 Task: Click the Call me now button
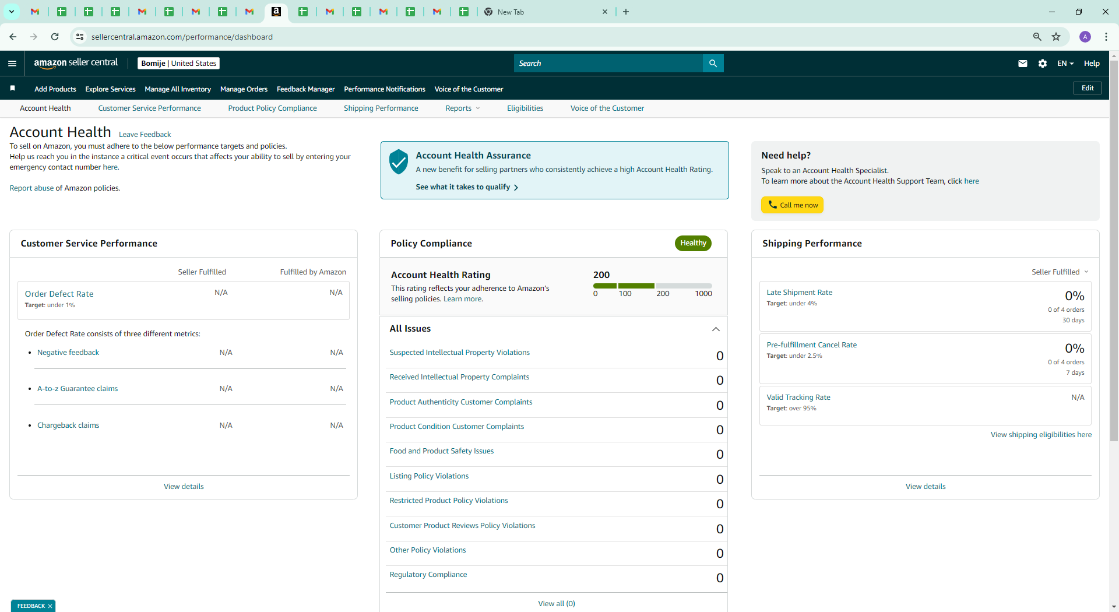[x=792, y=205]
